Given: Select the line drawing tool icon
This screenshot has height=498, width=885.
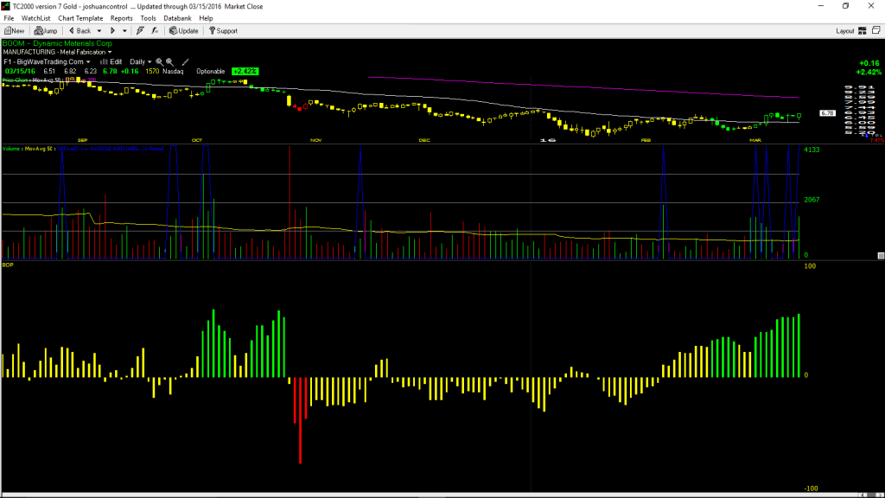Looking at the screenshot, I should (185, 62).
